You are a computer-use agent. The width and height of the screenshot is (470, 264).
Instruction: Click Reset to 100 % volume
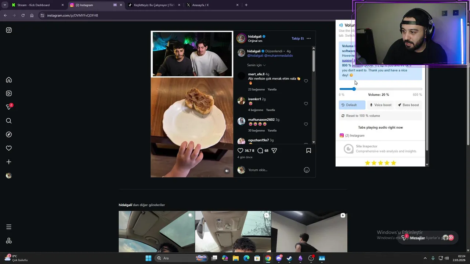point(380,116)
